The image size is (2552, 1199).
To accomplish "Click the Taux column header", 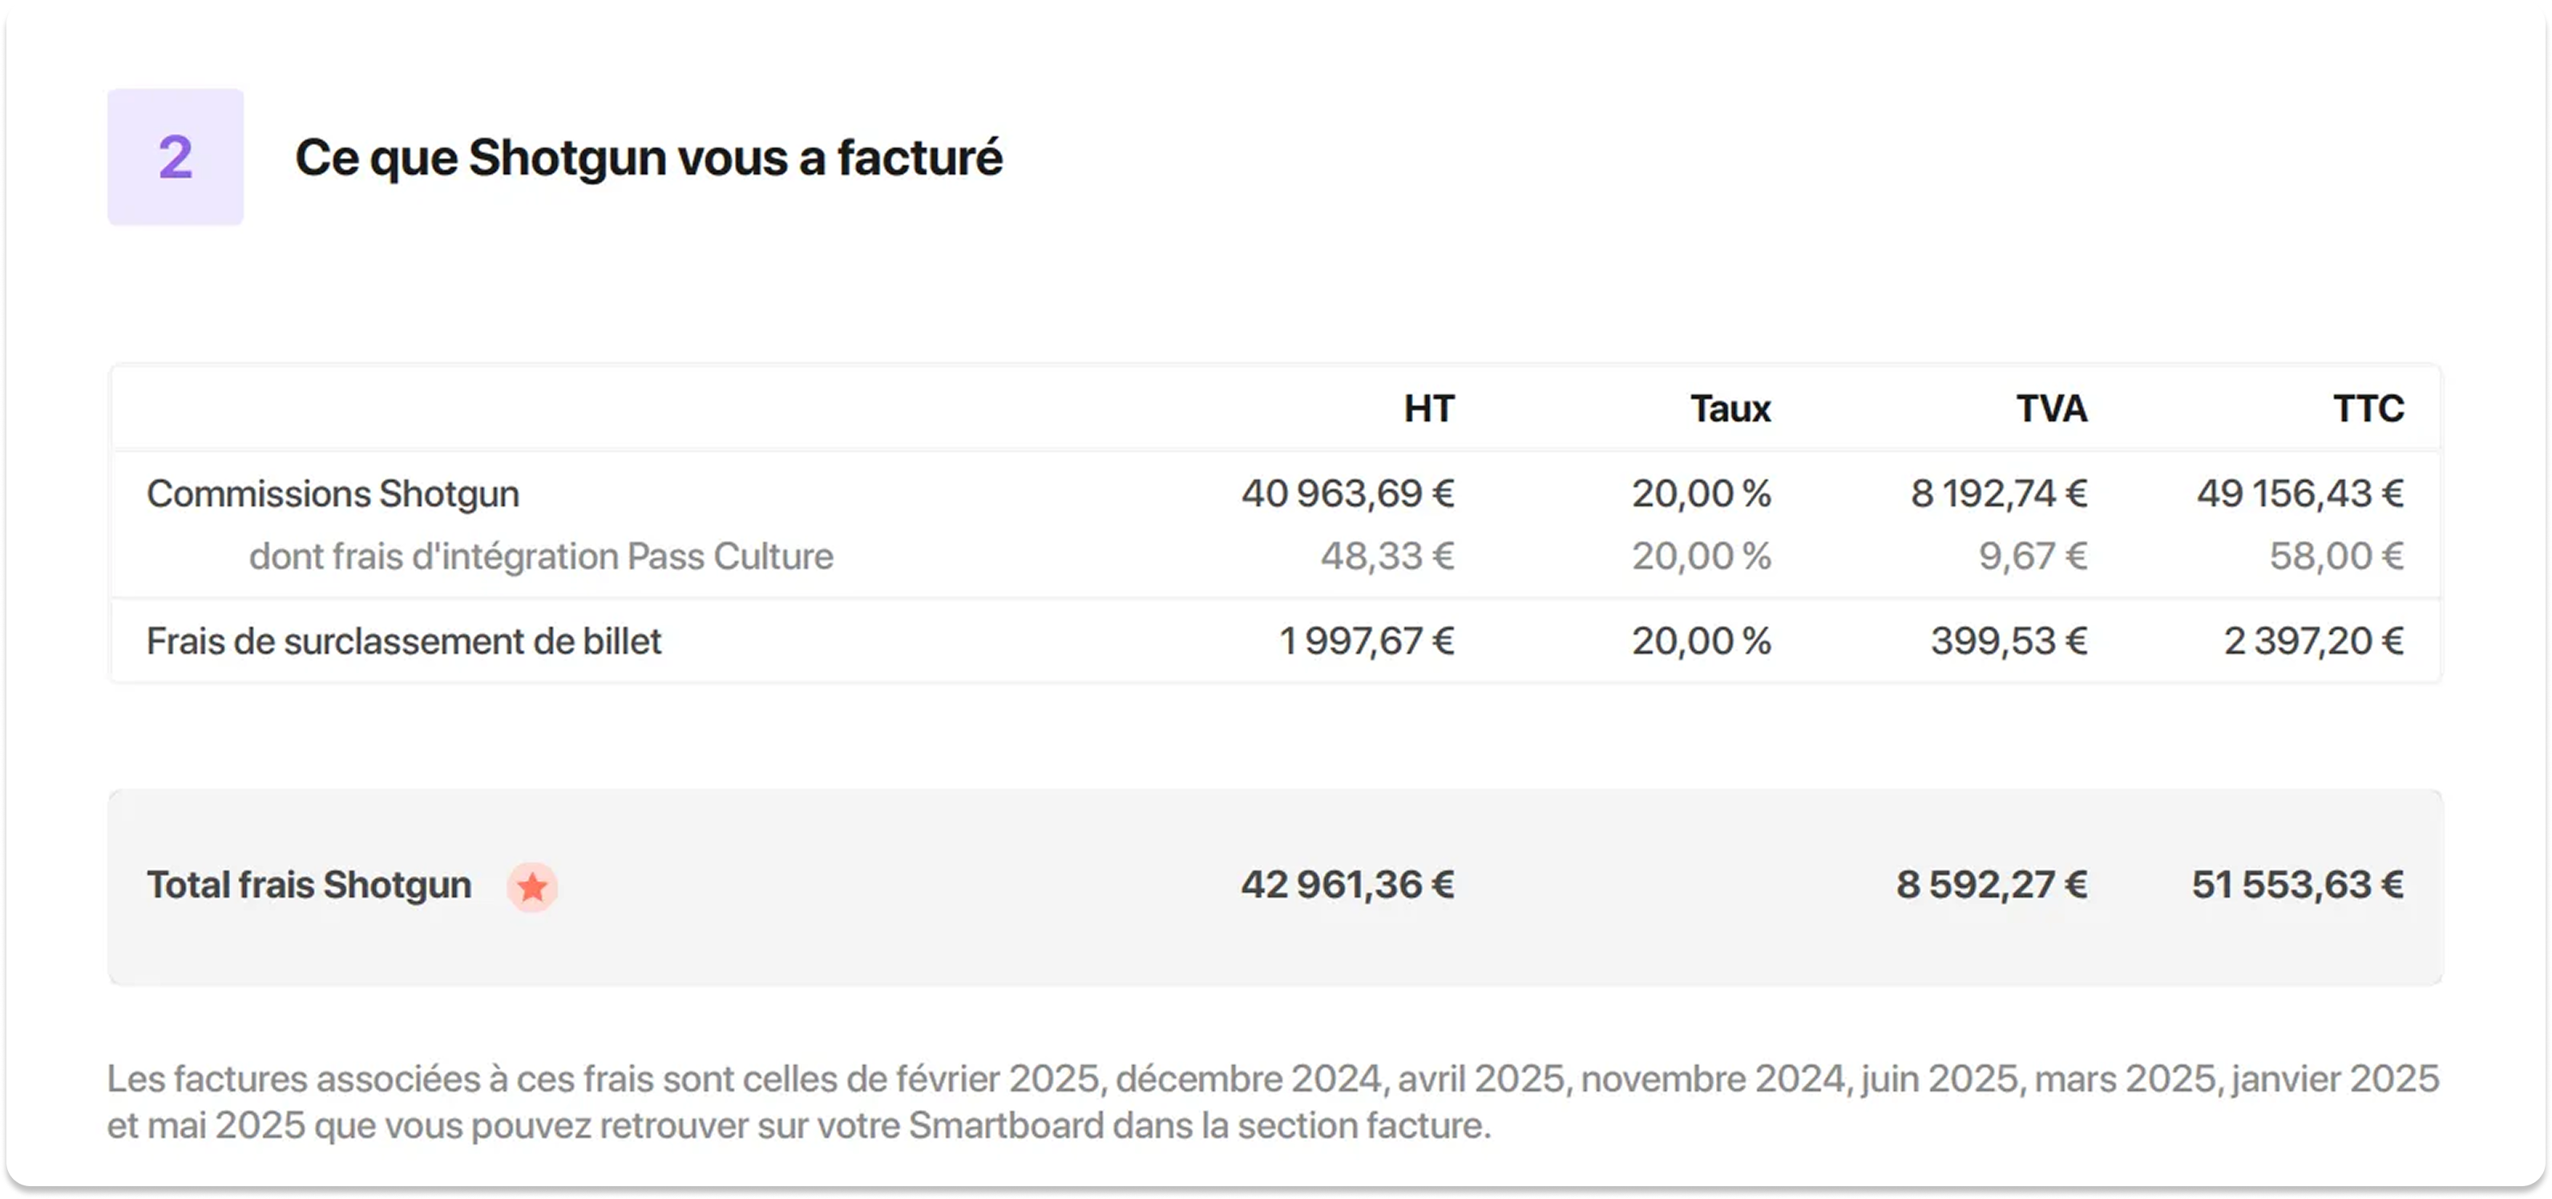I will 1730,408.
